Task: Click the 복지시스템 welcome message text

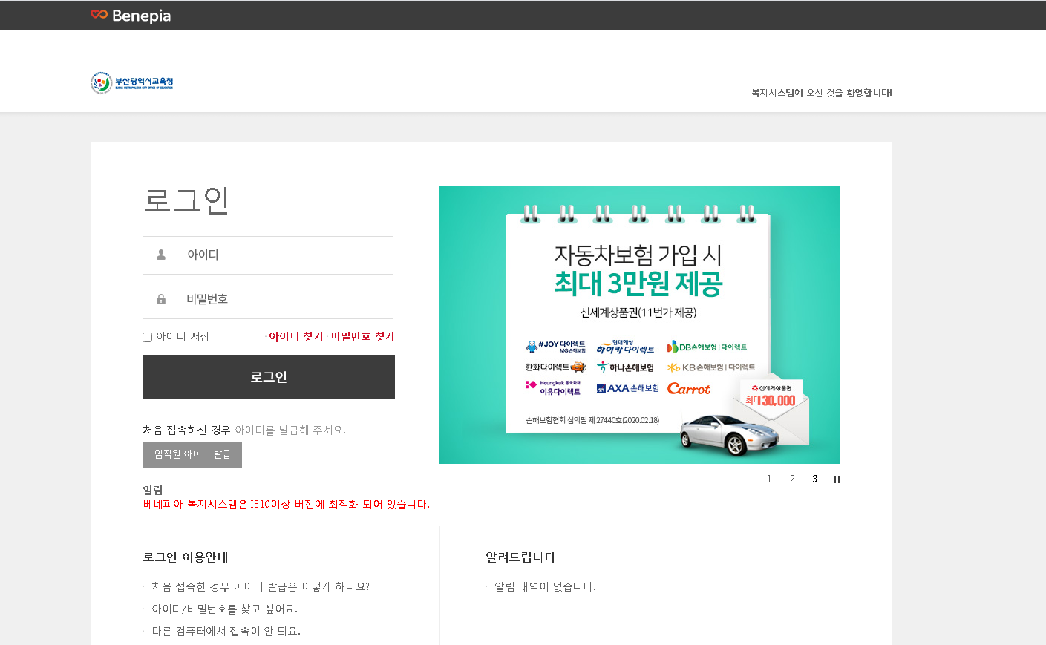Action: coord(822,93)
